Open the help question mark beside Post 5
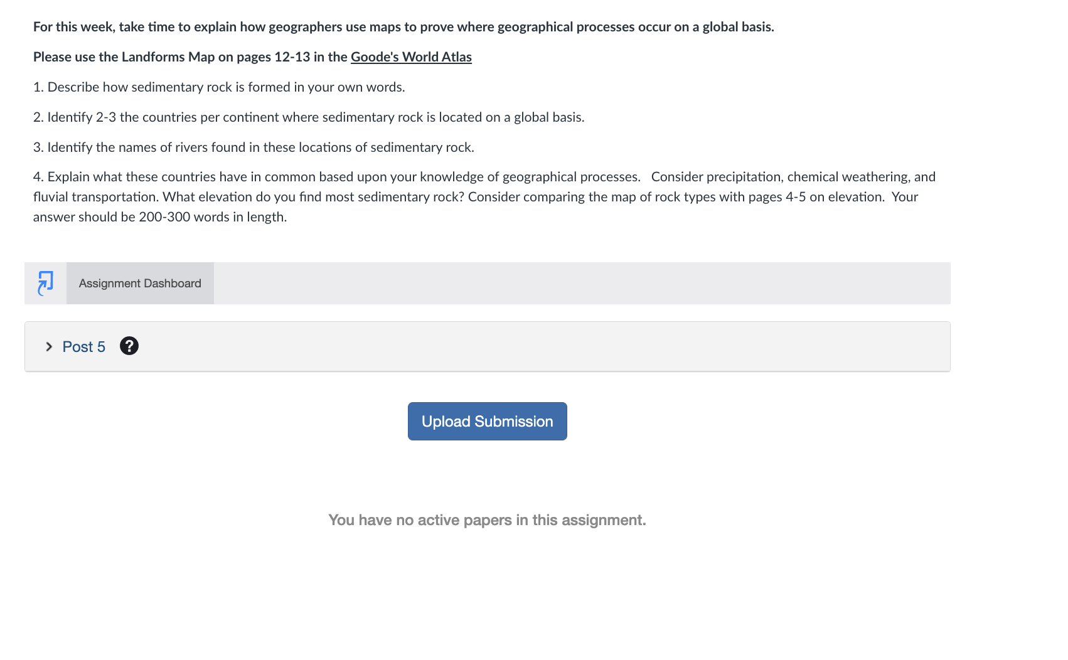 129,346
